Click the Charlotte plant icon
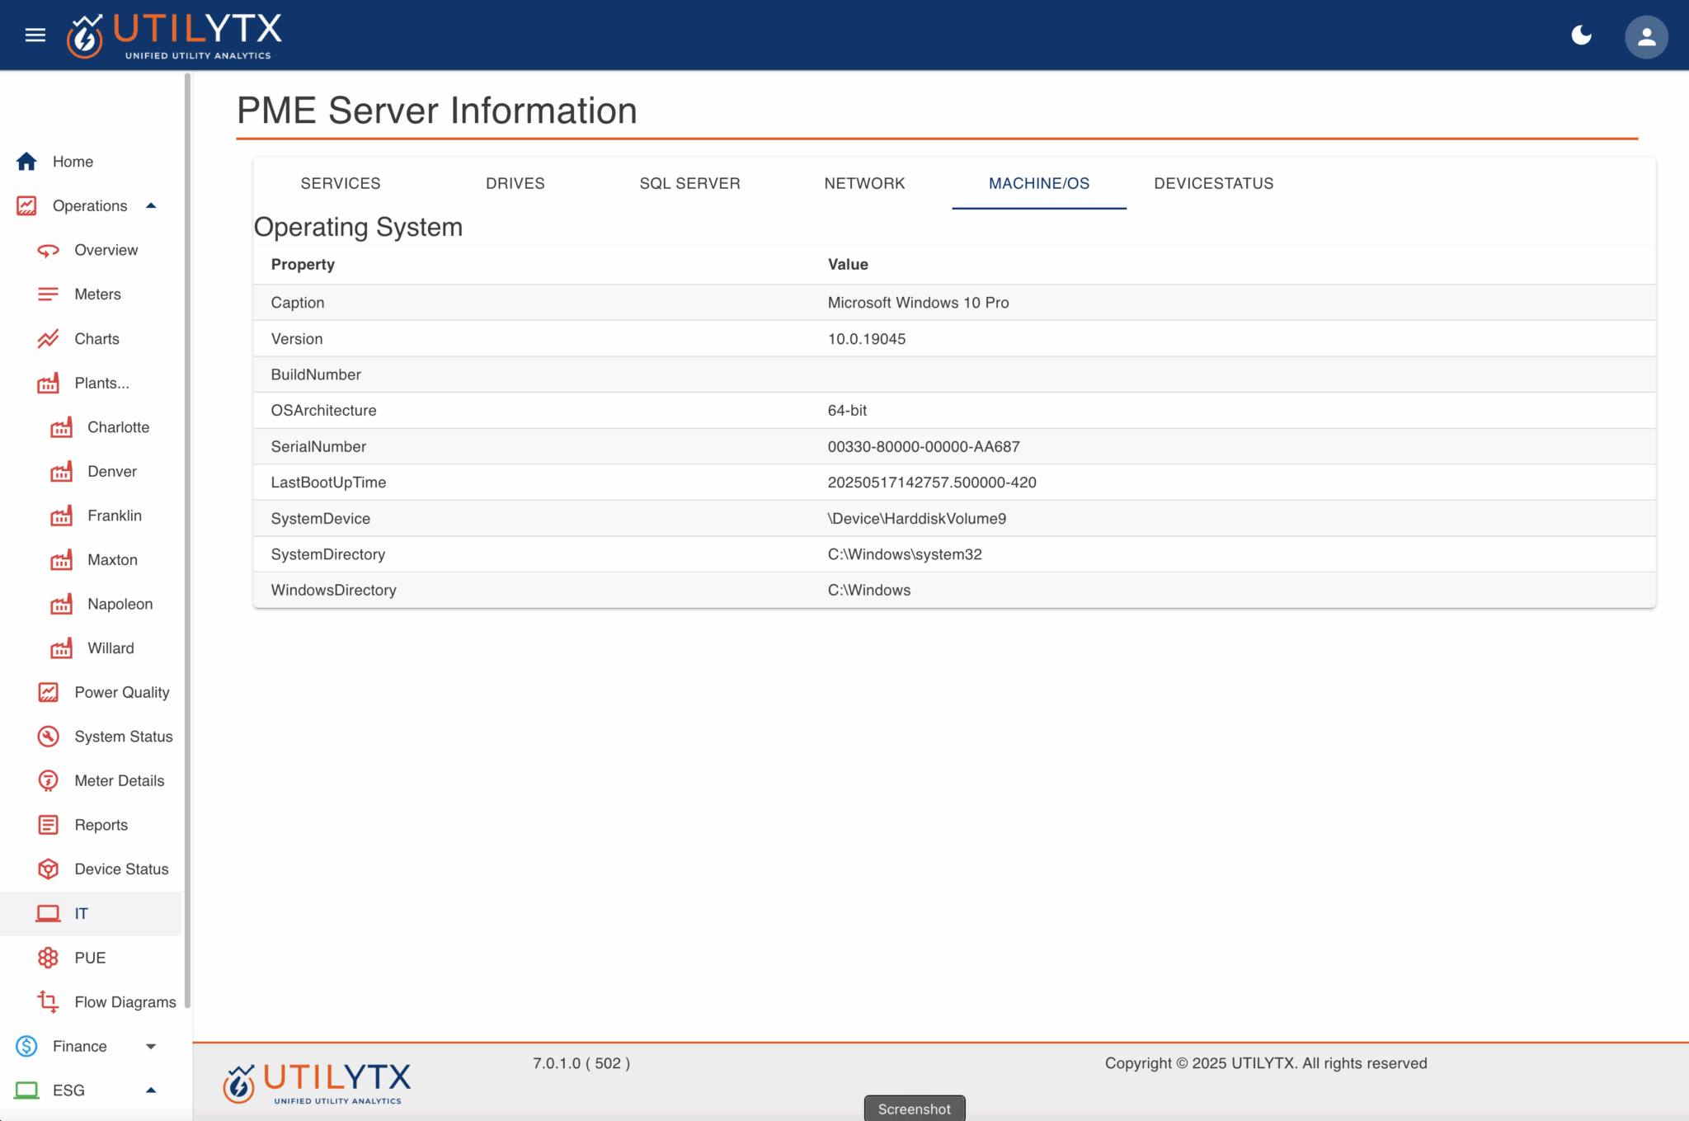 coord(61,427)
